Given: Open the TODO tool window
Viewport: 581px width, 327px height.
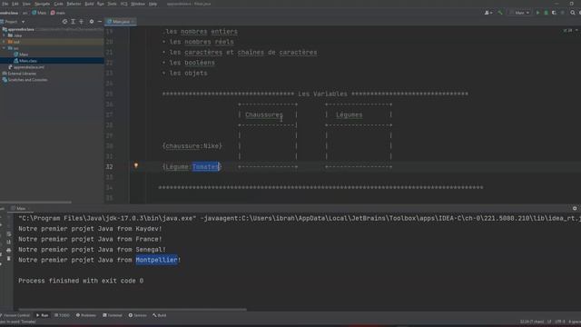Looking at the screenshot, I should pos(62,315).
